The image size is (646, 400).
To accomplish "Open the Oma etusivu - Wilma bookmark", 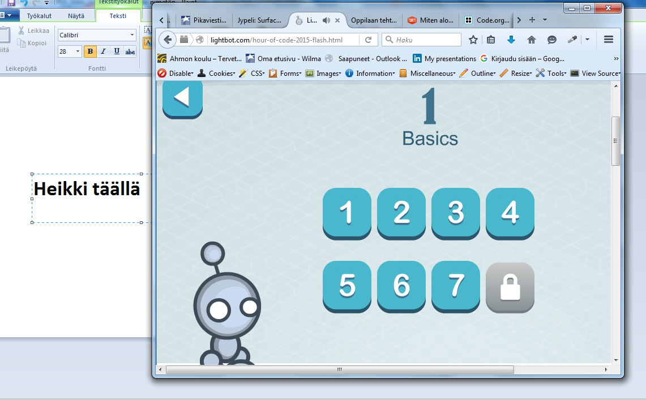I will (283, 58).
